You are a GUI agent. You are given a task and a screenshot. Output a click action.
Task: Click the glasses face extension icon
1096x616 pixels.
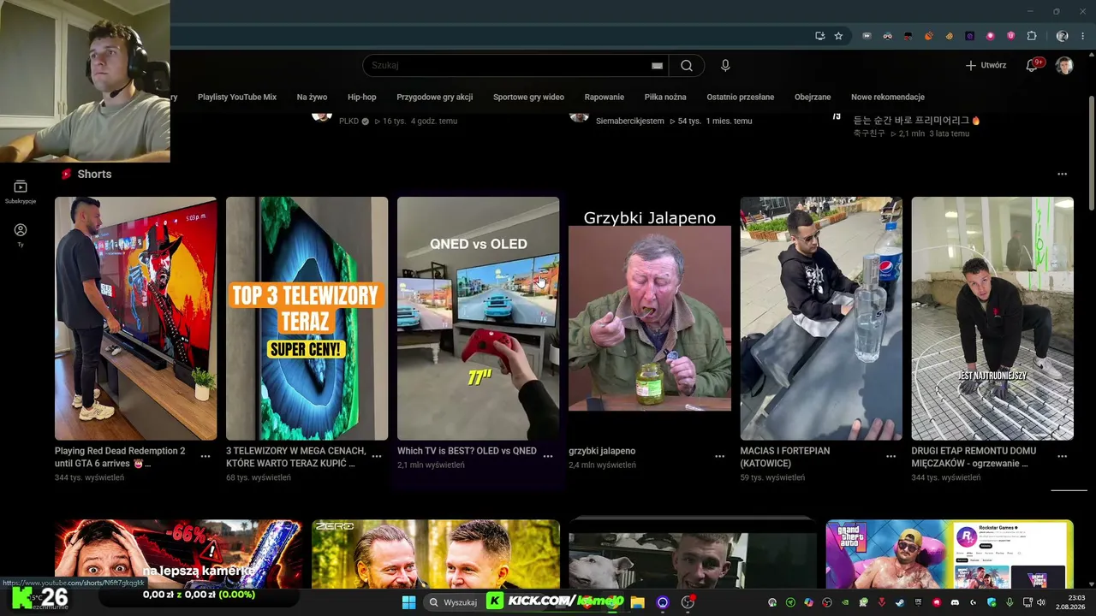pyautogui.click(x=887, y=36)
